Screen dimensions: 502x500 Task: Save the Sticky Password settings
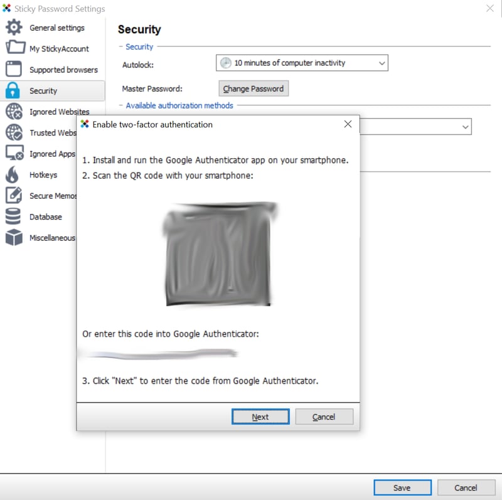402,487
